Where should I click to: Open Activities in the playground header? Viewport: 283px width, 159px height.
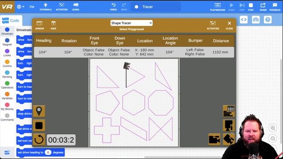click(213, 25)
